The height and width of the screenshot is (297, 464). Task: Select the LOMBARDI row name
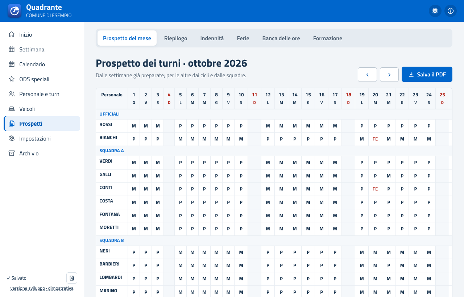click(111, 277)
